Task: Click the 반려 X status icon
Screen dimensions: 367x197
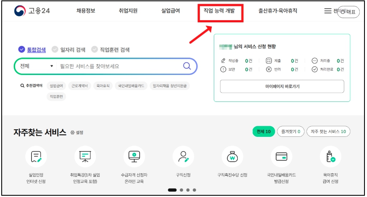Action: pos(269,69)
